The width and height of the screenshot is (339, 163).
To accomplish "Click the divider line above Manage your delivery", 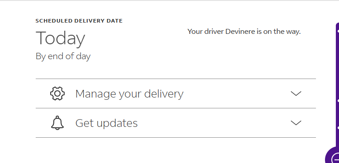I will 176,79.
